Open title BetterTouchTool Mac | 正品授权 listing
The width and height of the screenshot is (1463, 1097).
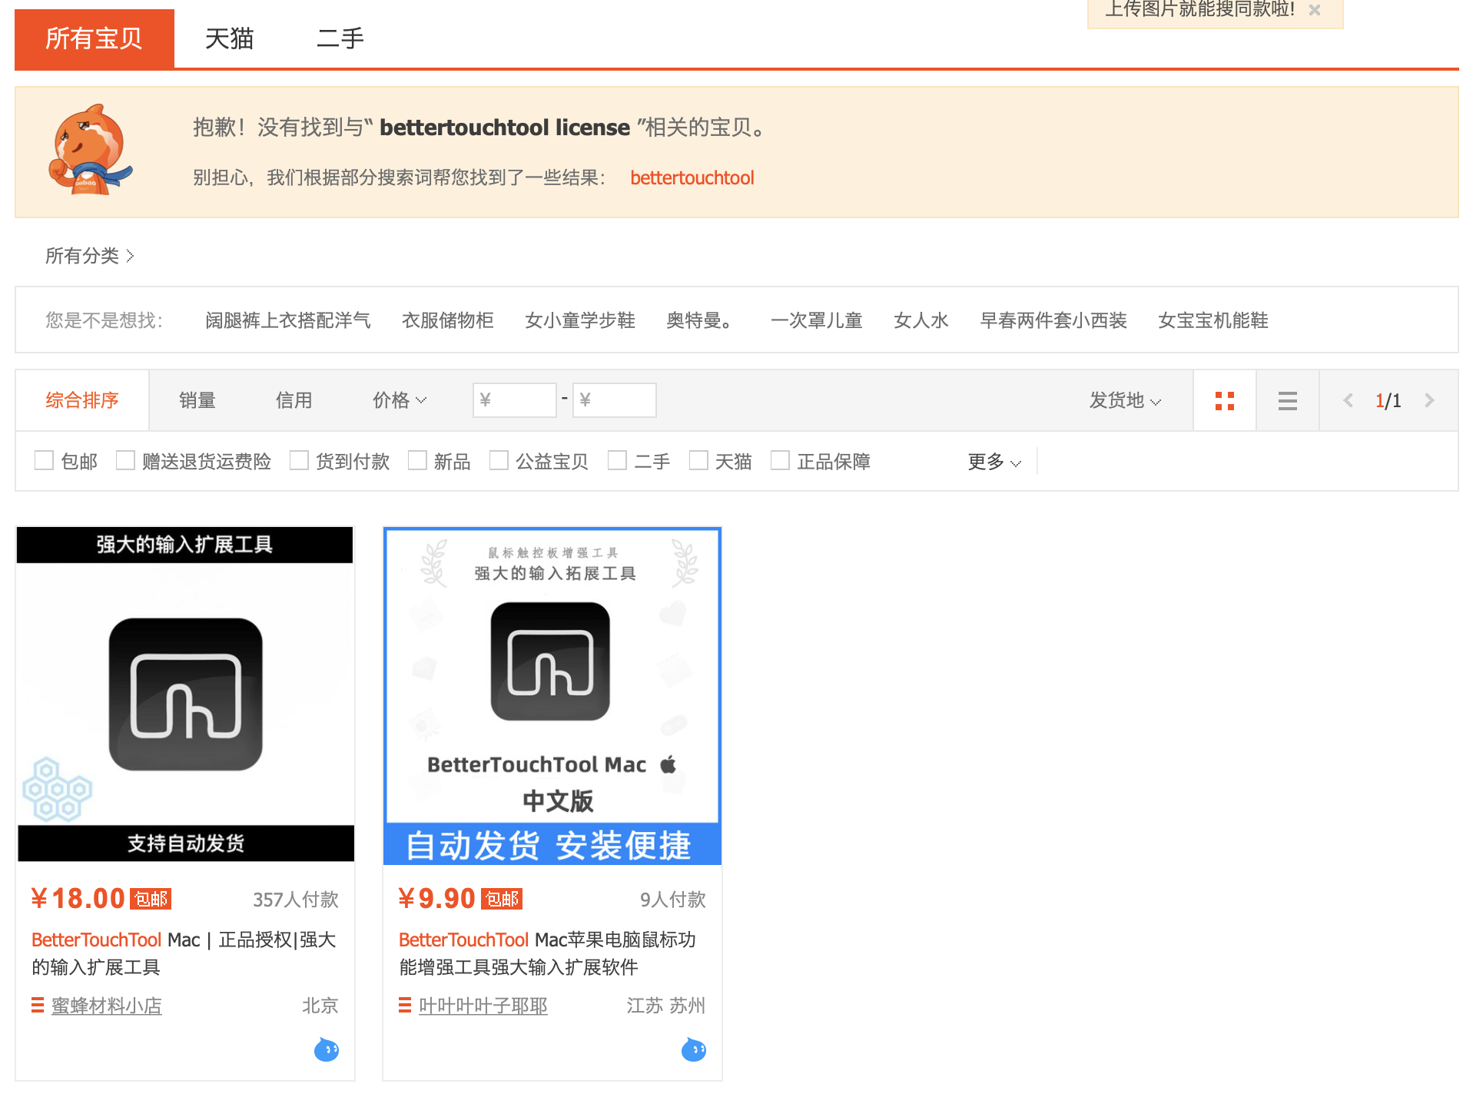point(184,953)
